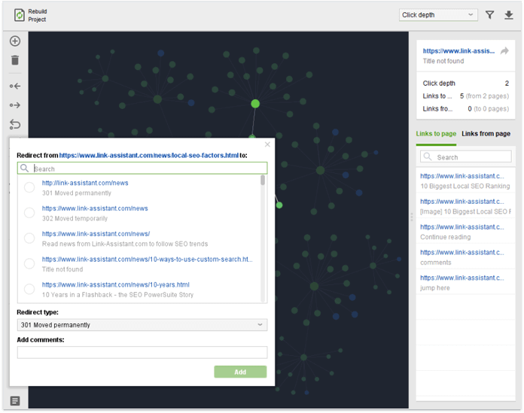Click the '(to 0 pages)' text
This screenshot has height=413, width=524.
(491, 109)
